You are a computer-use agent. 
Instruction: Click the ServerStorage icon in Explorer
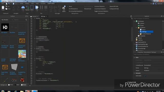137,48
